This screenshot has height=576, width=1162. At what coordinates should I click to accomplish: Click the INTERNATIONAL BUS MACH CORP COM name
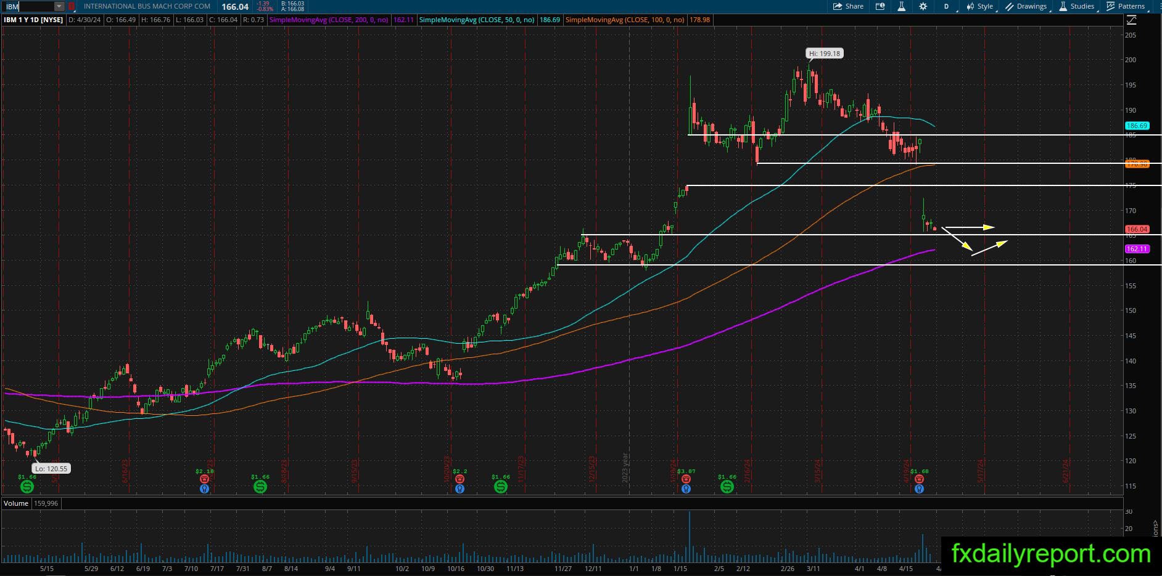[x=147, y=6]
